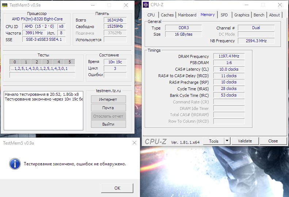The height and width of the screenshot is (197, 289).
Task: Select test number 5 cell
Action: click(70, 62)
